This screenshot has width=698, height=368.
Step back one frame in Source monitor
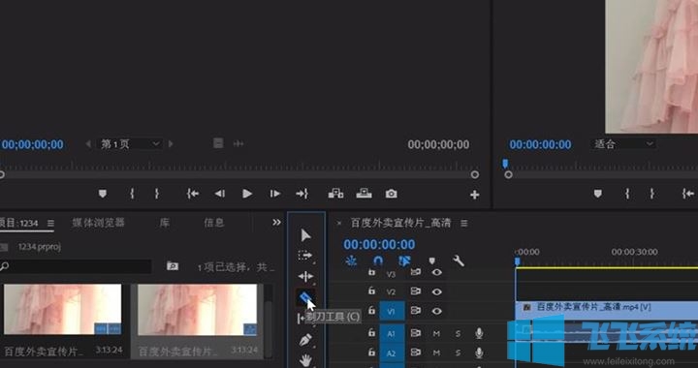coord(220,194)
